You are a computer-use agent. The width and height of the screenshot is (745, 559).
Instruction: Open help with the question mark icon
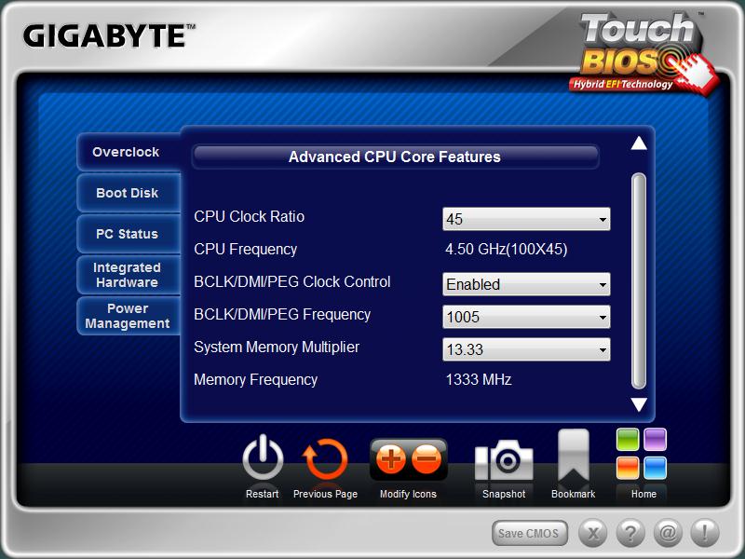(x=630, y=533)
